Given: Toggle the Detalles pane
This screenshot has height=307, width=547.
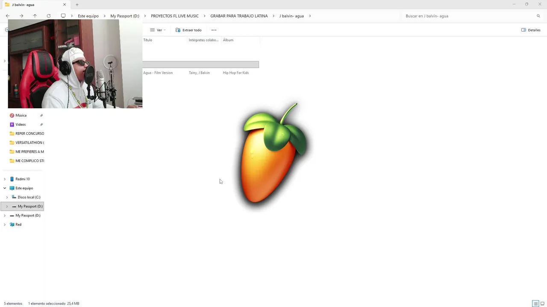Looking at the screenshot, I should coord(531,30).
